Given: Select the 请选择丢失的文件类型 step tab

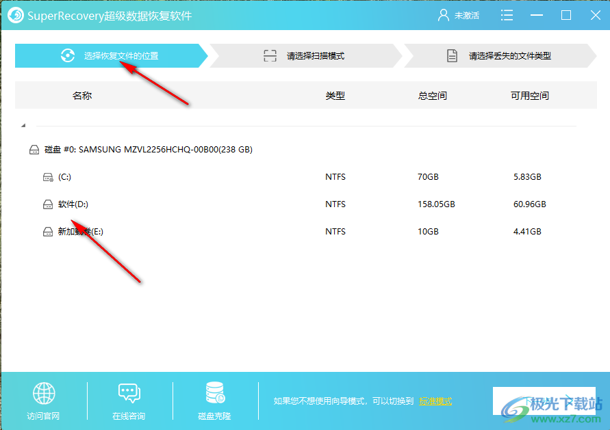Looking at the screenshot, I should tap(500, 55).
